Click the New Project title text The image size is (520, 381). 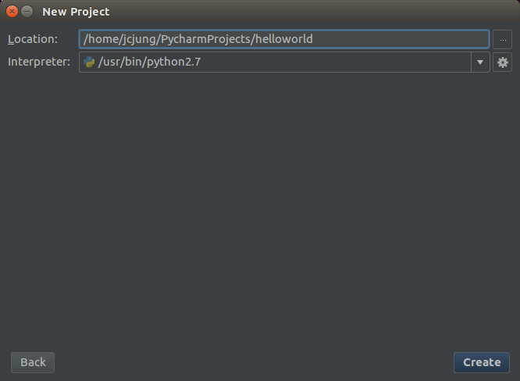pyautogui.click(x=76, y=12)
